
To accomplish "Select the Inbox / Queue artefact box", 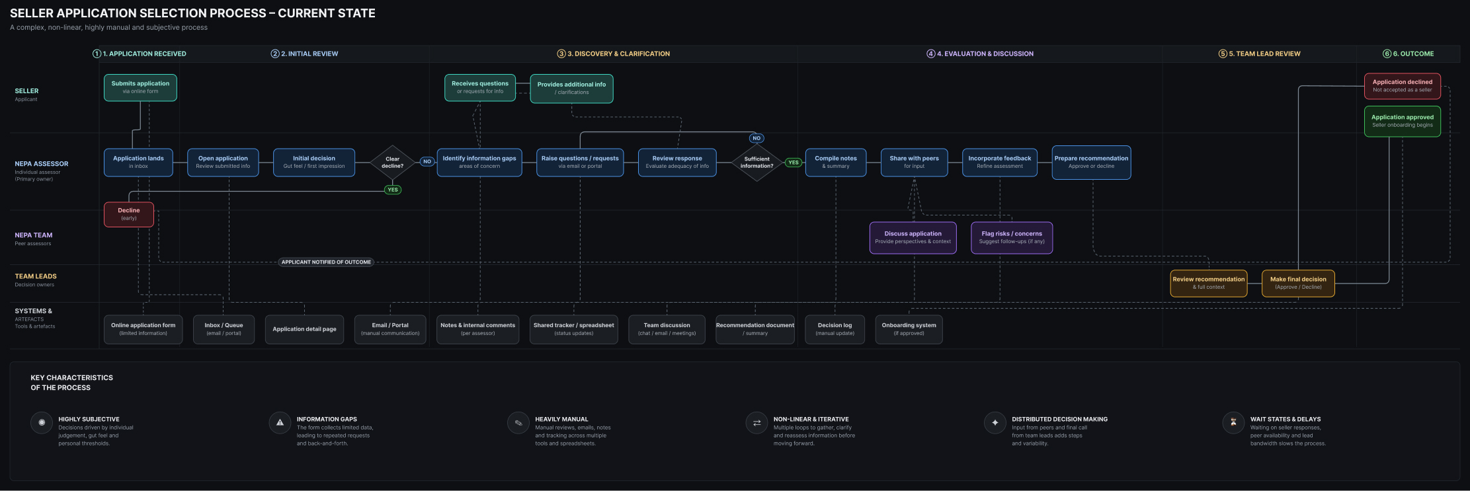I will (x=224, y=329).
